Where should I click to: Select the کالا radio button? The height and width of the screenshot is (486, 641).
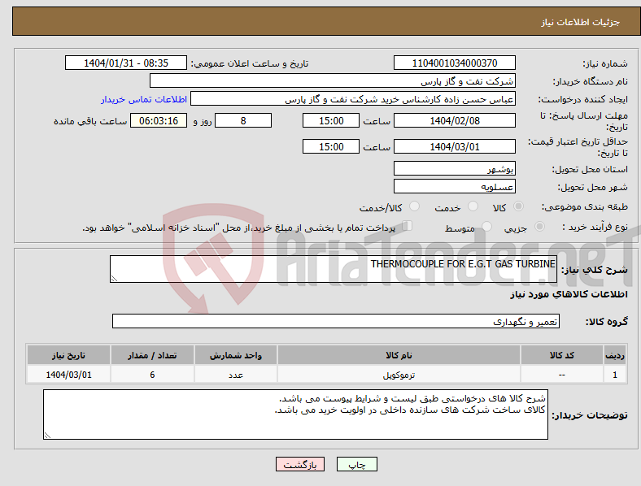point(518,206)
